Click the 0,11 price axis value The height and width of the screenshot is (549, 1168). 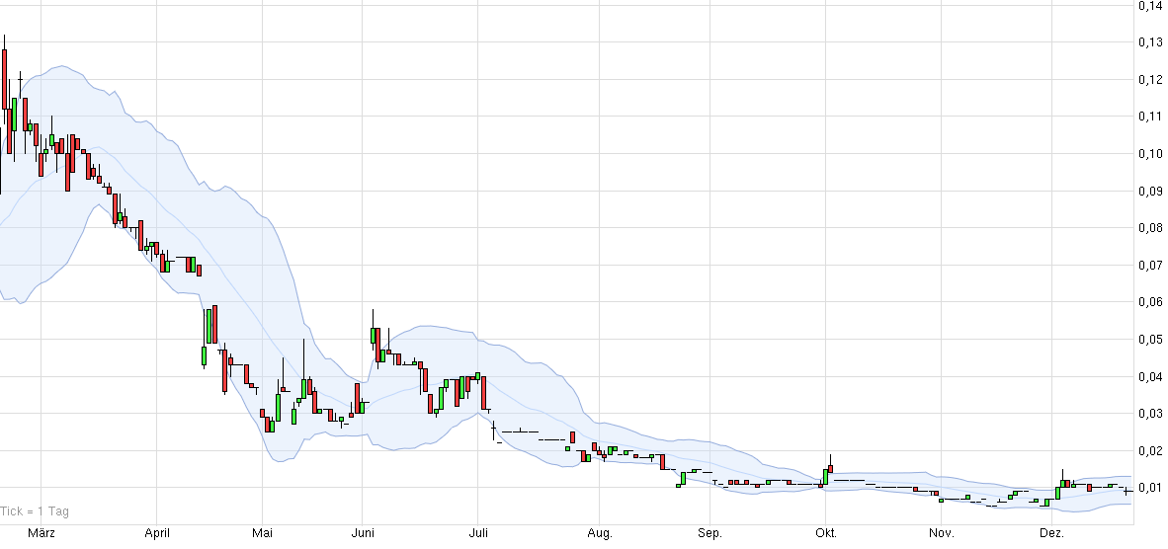(x=1151, y=117)
